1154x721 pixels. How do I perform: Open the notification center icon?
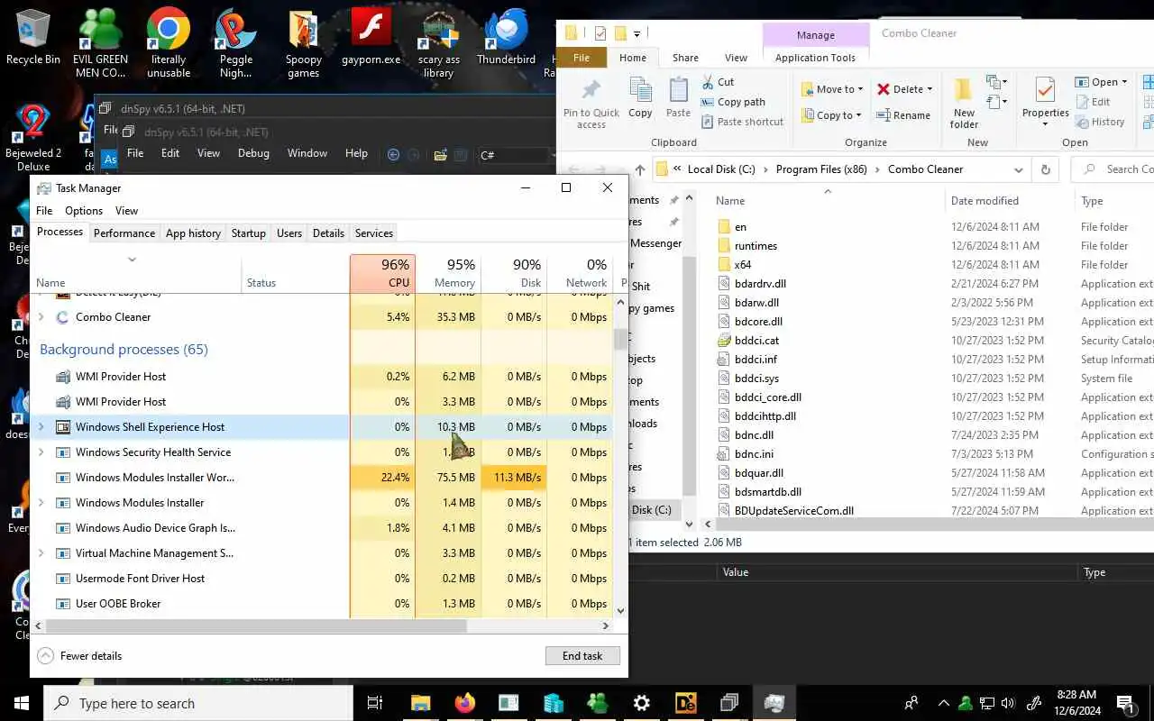click(x=1125, y=703)
